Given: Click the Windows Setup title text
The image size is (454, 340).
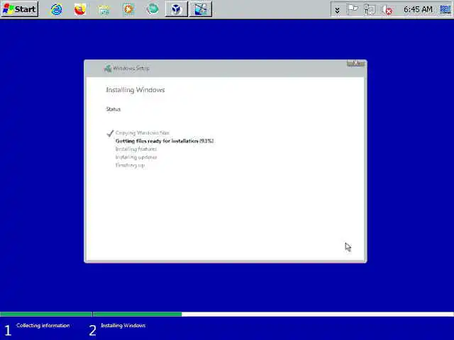Looking at the screenshot, I should pyautogui.click(x=131, y=69).
